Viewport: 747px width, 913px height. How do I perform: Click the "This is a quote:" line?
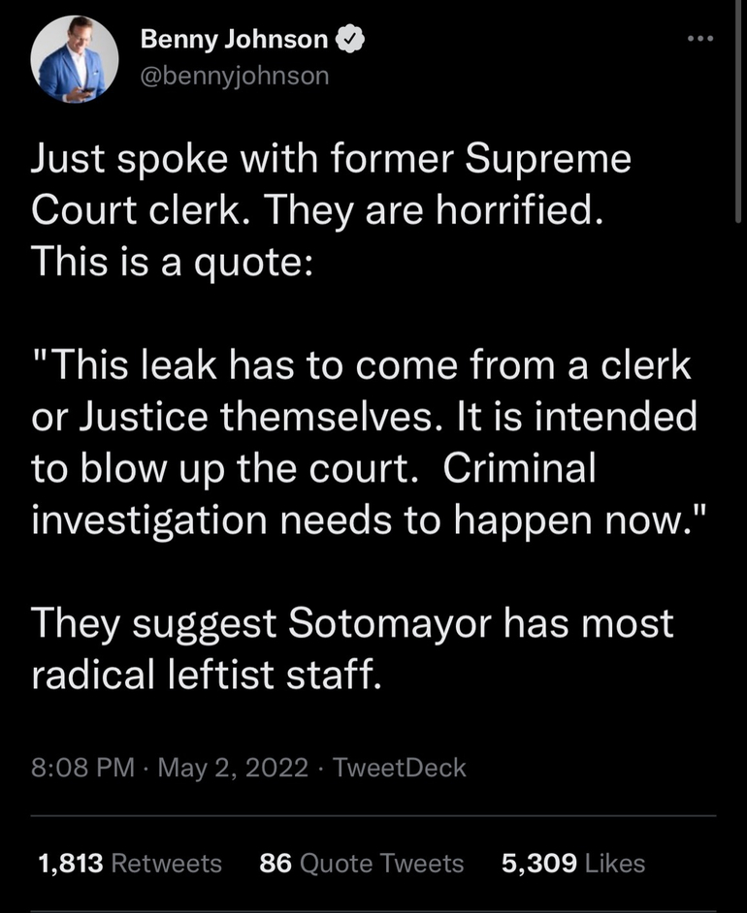[172, 263]
